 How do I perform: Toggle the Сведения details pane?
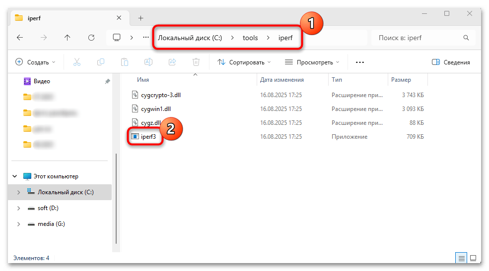click(x=451, y=62)
